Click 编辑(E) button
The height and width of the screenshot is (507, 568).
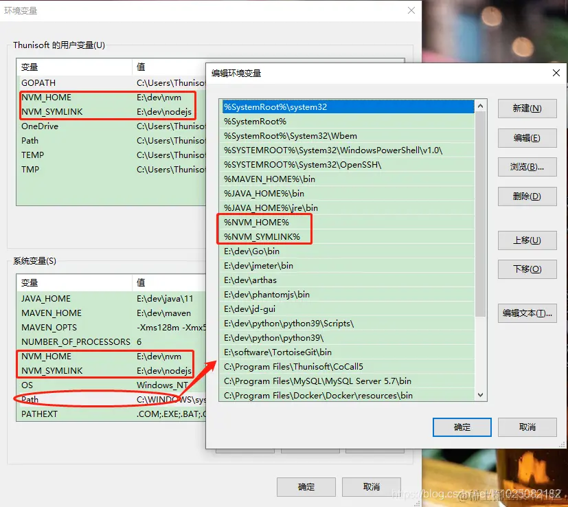click(x=527, y=137)
